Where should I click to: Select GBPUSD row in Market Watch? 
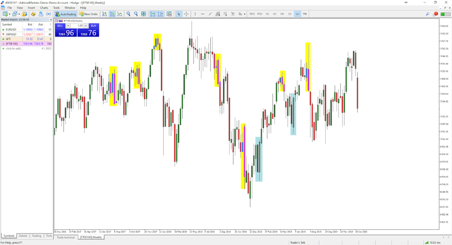click(26, 34)
